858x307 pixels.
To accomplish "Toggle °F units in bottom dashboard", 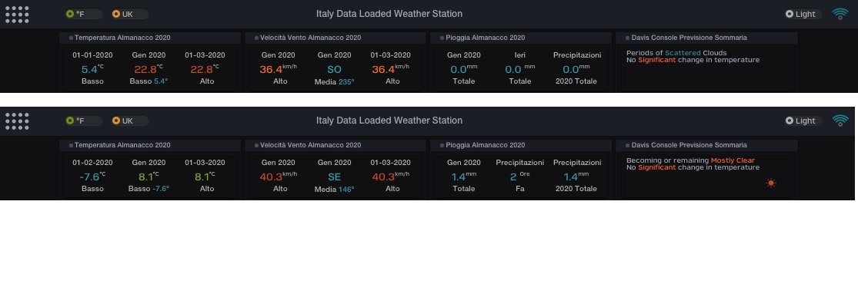I will pos(75,120).
